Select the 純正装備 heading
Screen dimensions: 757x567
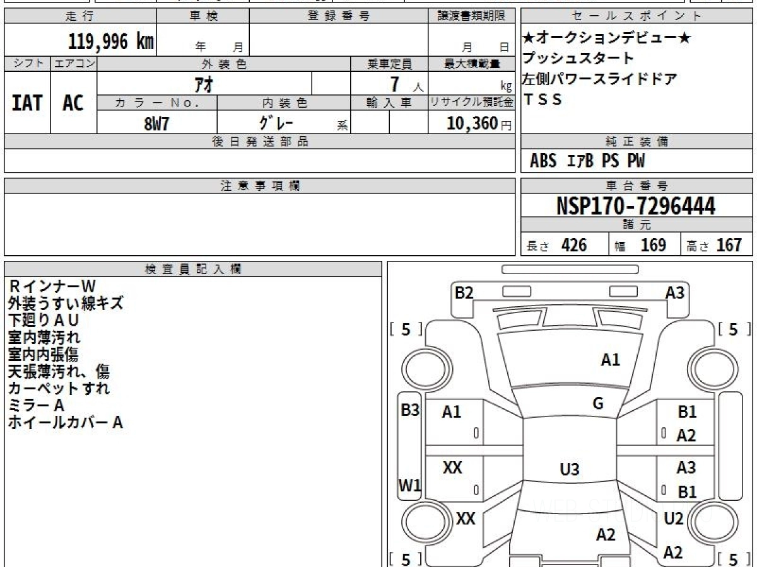point(637,142)
